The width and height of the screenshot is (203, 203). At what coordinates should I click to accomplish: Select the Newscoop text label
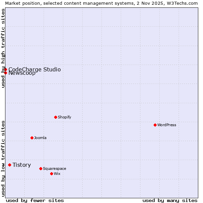(x=22, y=73)
